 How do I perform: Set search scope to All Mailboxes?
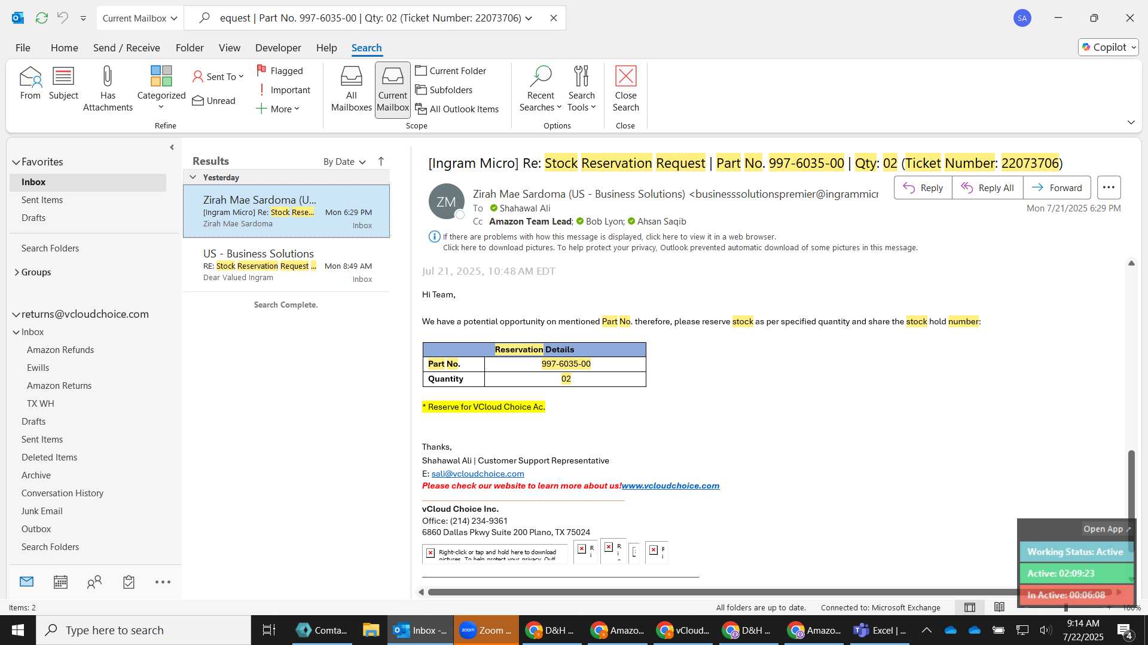click(352, 89)
